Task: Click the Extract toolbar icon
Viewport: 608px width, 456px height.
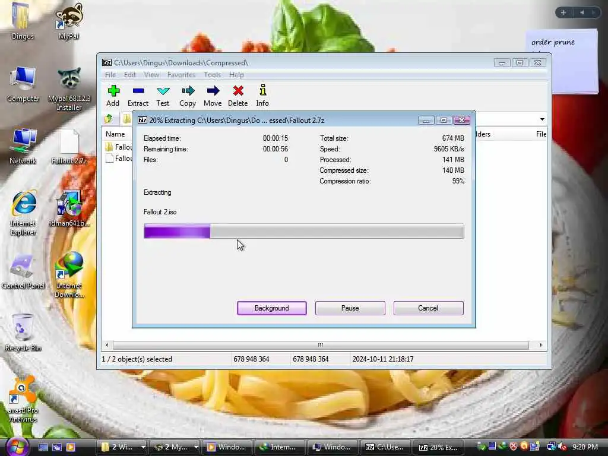Action: [x=138, y=96]
